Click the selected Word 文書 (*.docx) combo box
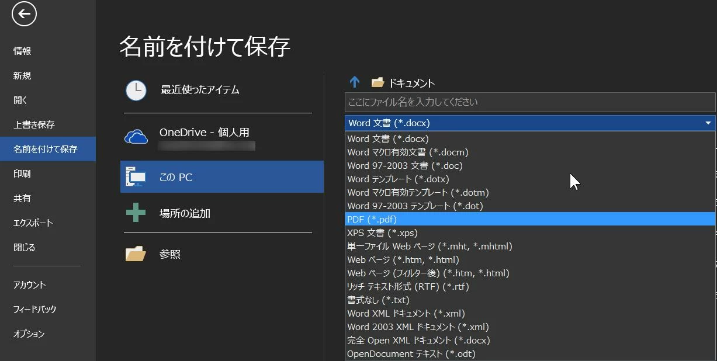 [530, 123]
